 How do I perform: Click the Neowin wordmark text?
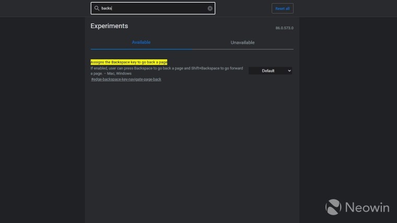pos(366,207)
